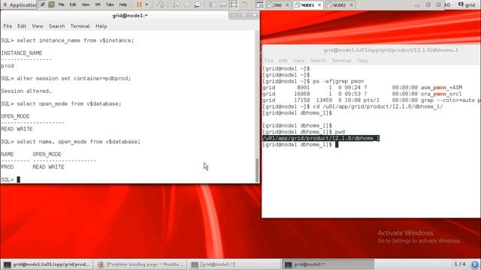The image size is (481, 270).
Task: Open Search menu in dbhome_1 terminal window
Action: pyautogui.click(x=318, y=61)
